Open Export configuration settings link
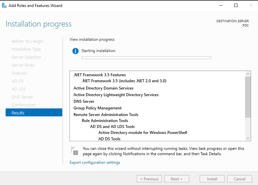258x185 pixels. click(95, 162)
